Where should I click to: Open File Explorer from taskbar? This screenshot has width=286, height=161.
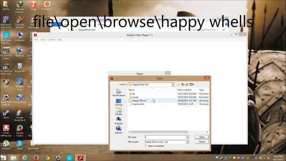13,158
